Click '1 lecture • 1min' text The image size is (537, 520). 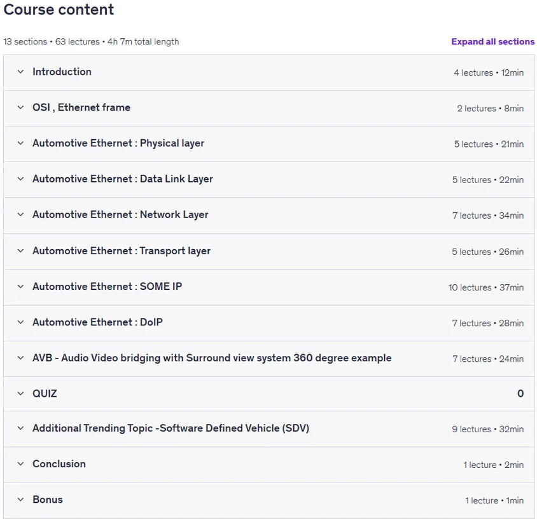tap(494, 500)
